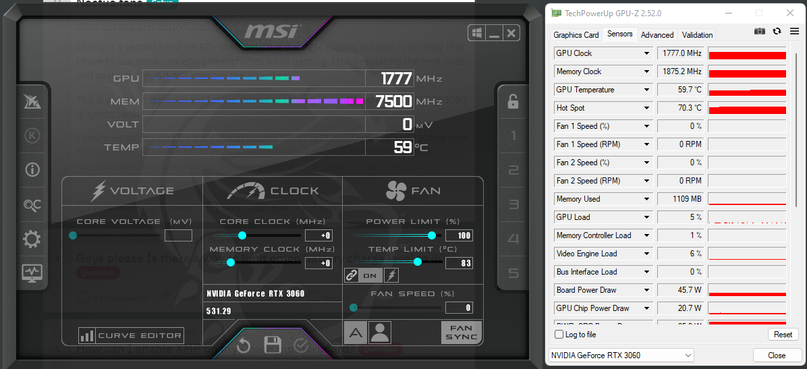
Task: Select profile slot 4
Action: pos(513,239)
